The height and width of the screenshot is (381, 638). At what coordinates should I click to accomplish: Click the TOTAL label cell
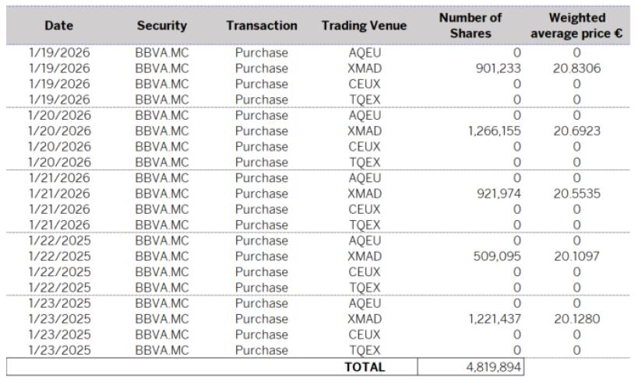tap(364, 367)
